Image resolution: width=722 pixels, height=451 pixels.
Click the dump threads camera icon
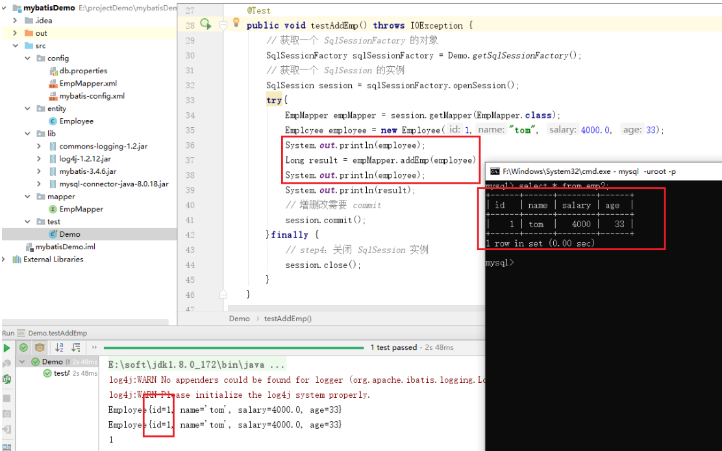(x=6, y=414)
